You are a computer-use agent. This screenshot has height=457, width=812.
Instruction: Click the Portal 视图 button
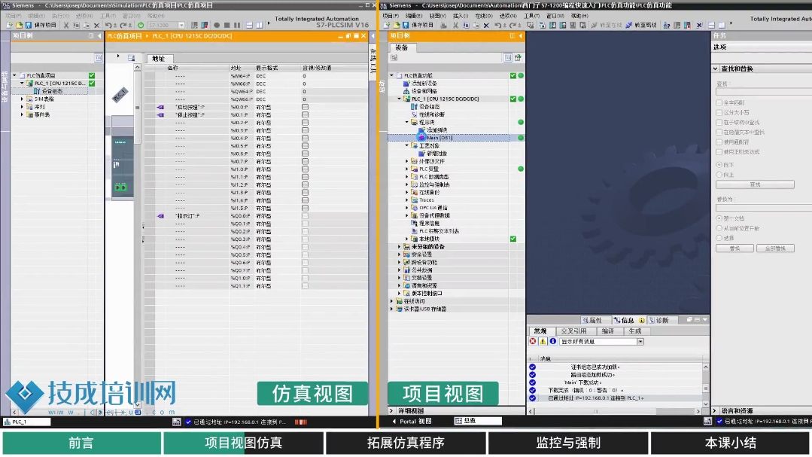(x=412, y=422)
